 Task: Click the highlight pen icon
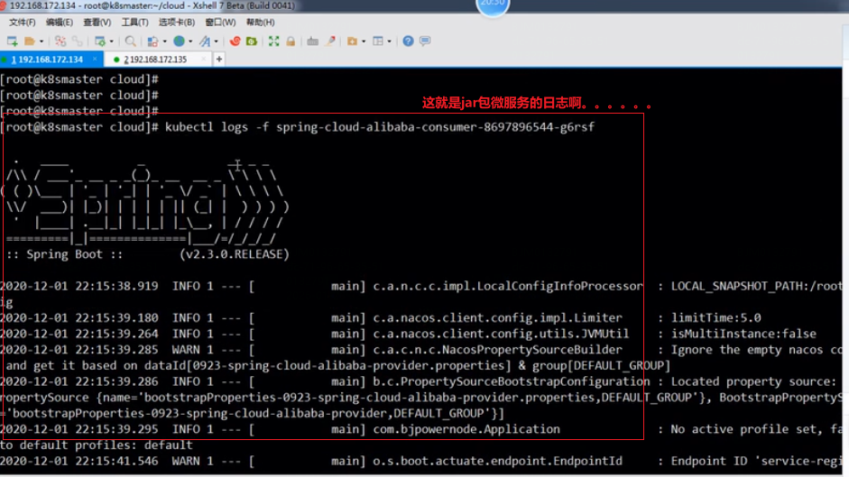pos(330,41)
